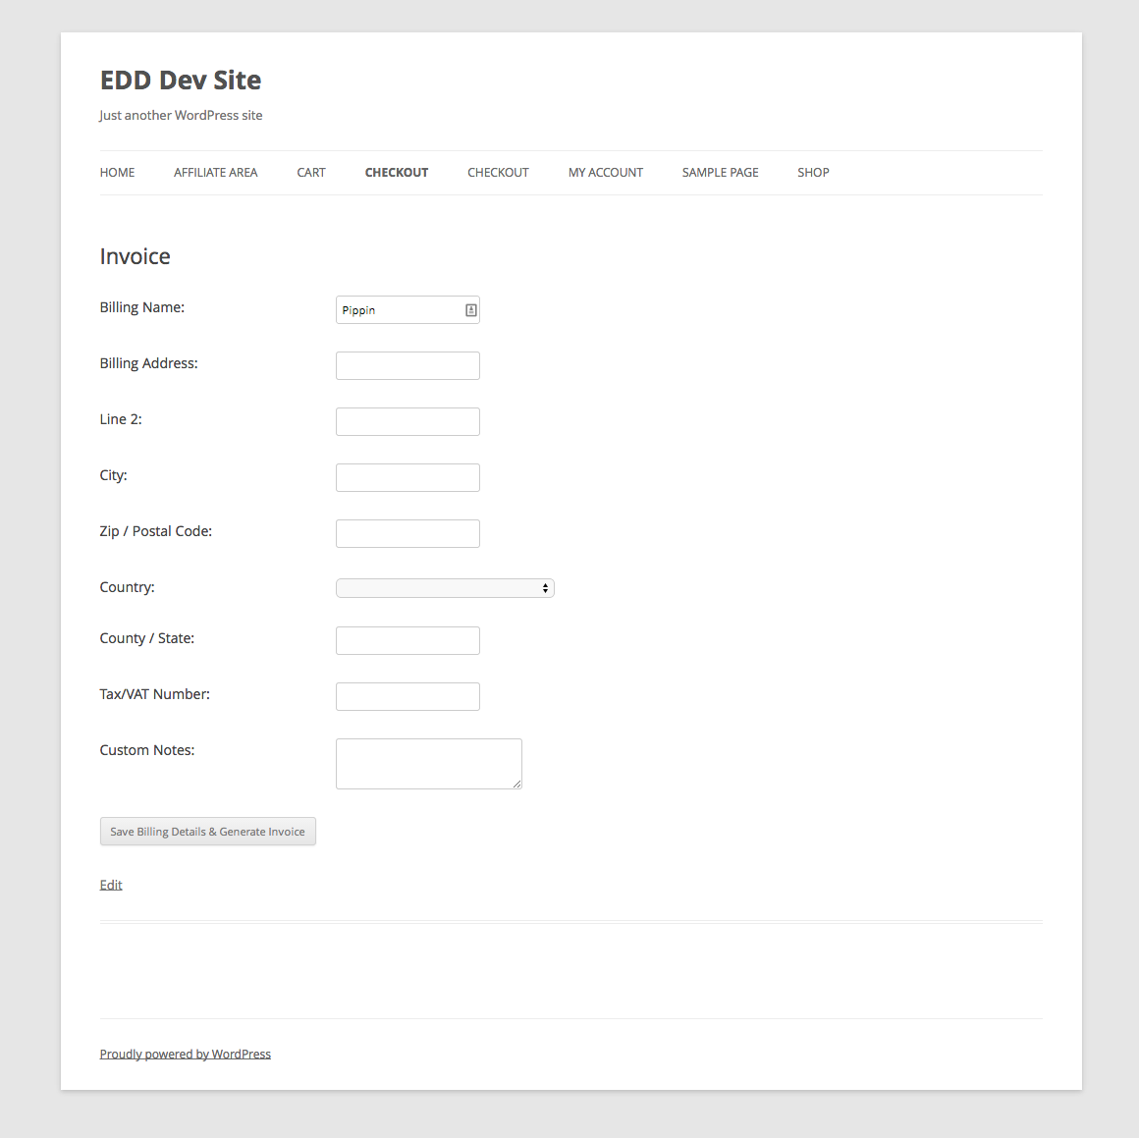Click the Custom Notes: label
This screenshot has height=1138, width=1139.
click(146, 750)
